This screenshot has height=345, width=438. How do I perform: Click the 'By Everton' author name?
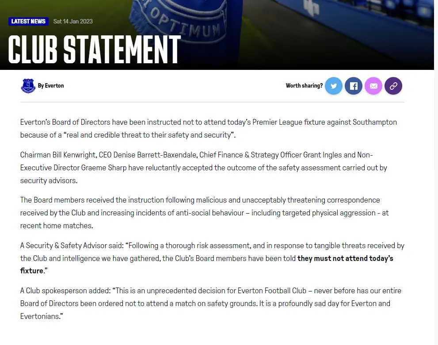coord(51,86)
